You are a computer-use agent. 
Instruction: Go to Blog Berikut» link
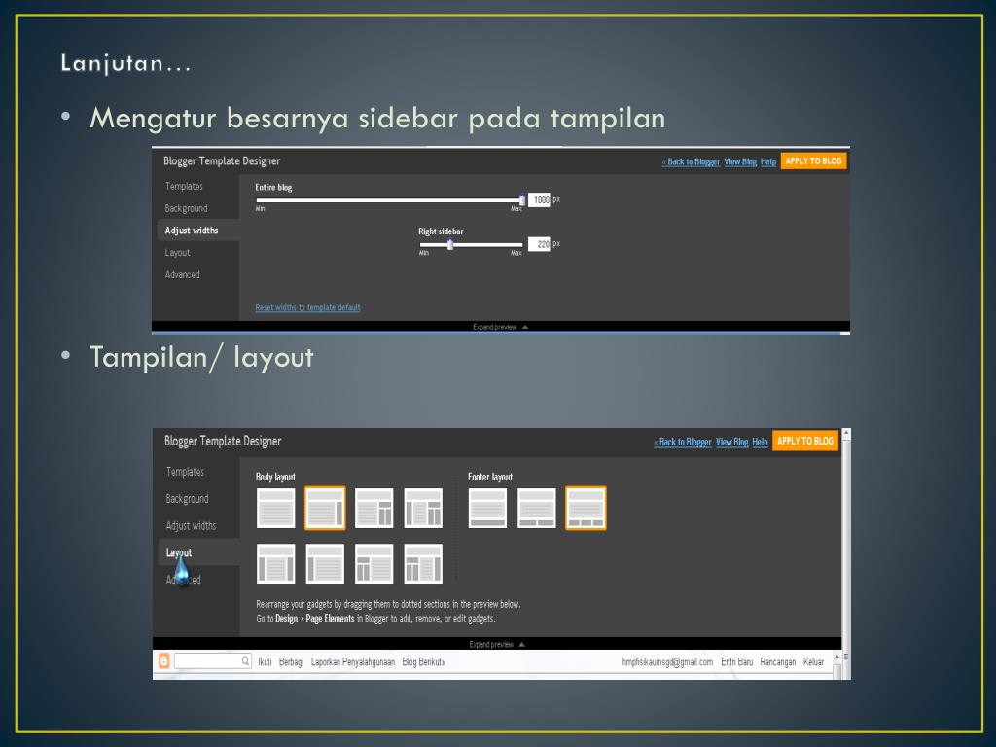click(424, 661)
